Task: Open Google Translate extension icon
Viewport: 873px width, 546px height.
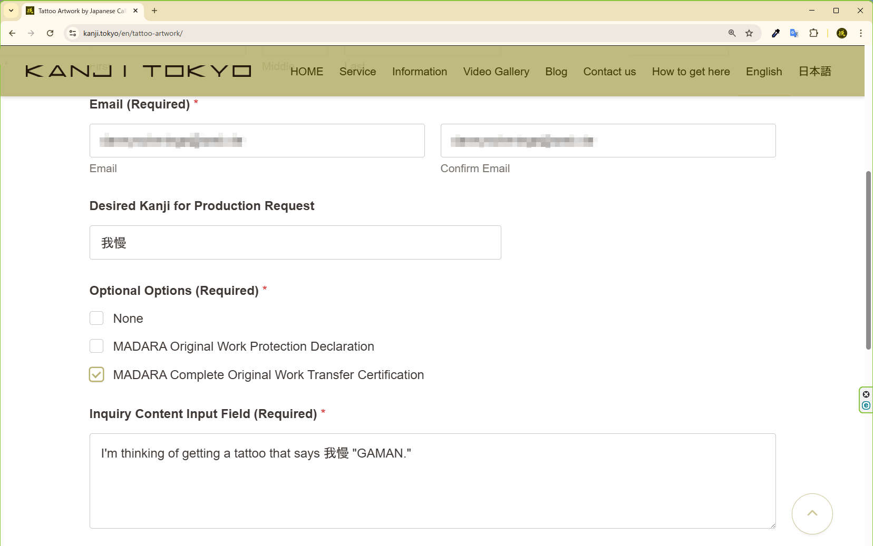Action: [x=793, y=33]
